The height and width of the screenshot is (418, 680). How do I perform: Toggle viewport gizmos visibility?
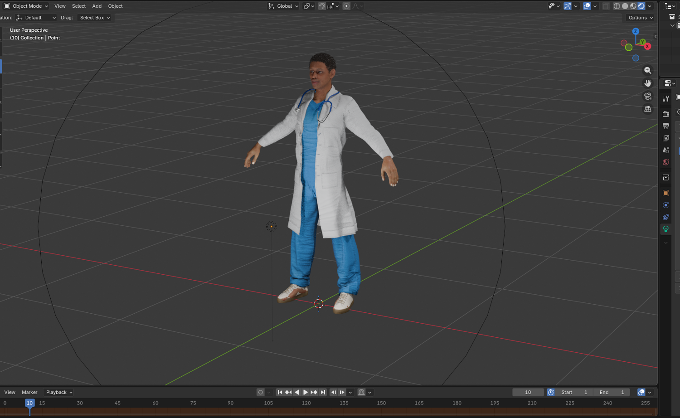coord(567,6)
